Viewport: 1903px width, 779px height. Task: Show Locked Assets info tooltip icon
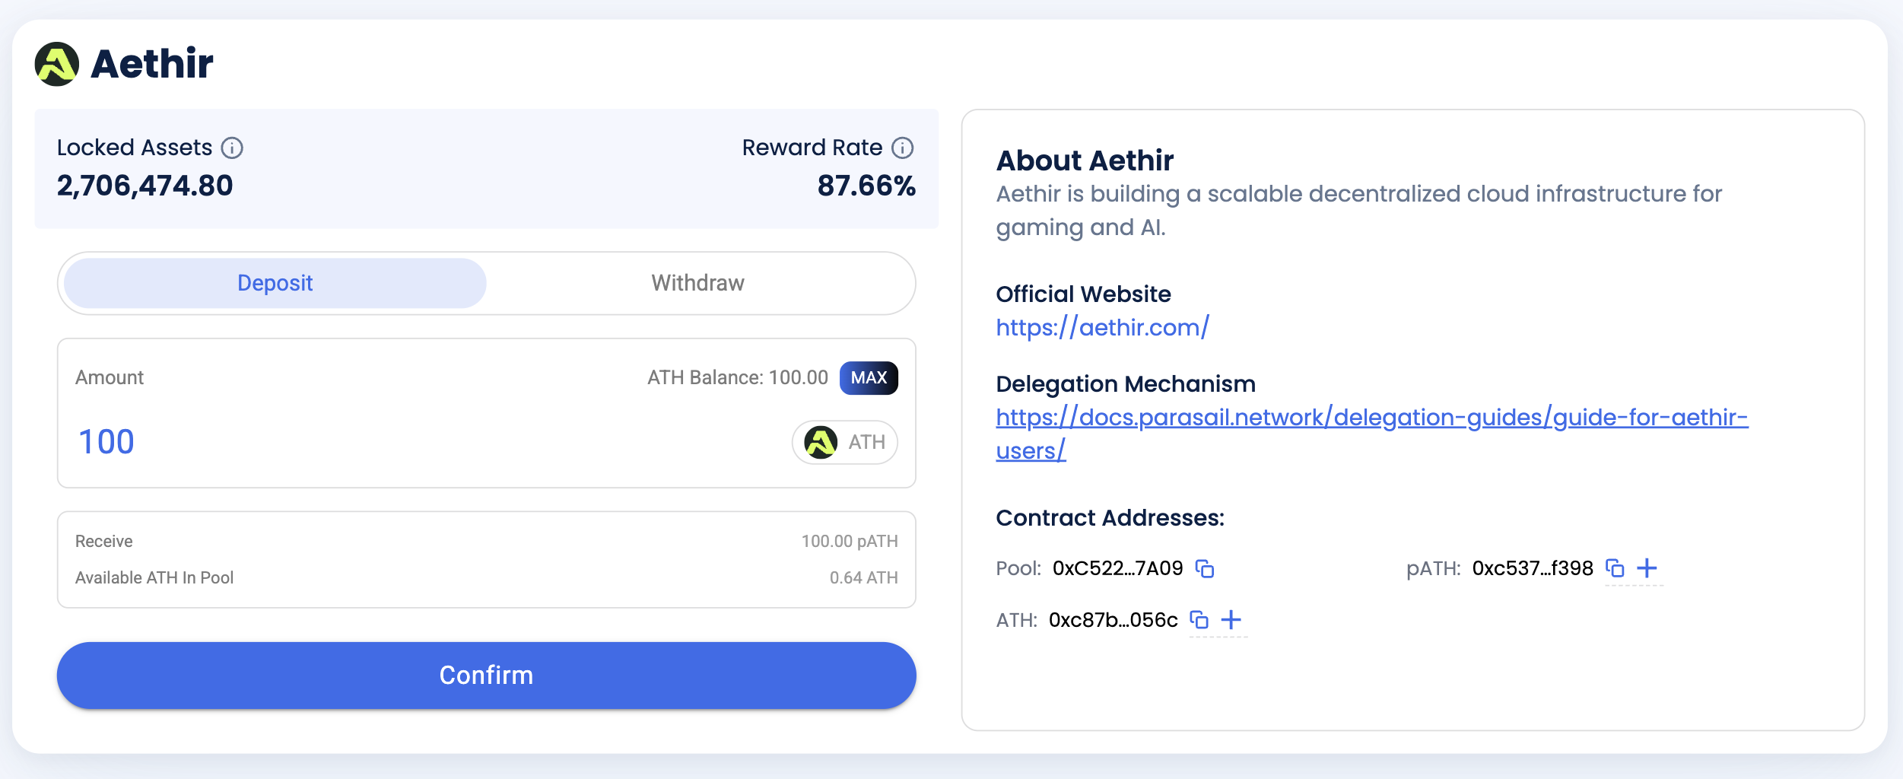click(232, 148)
